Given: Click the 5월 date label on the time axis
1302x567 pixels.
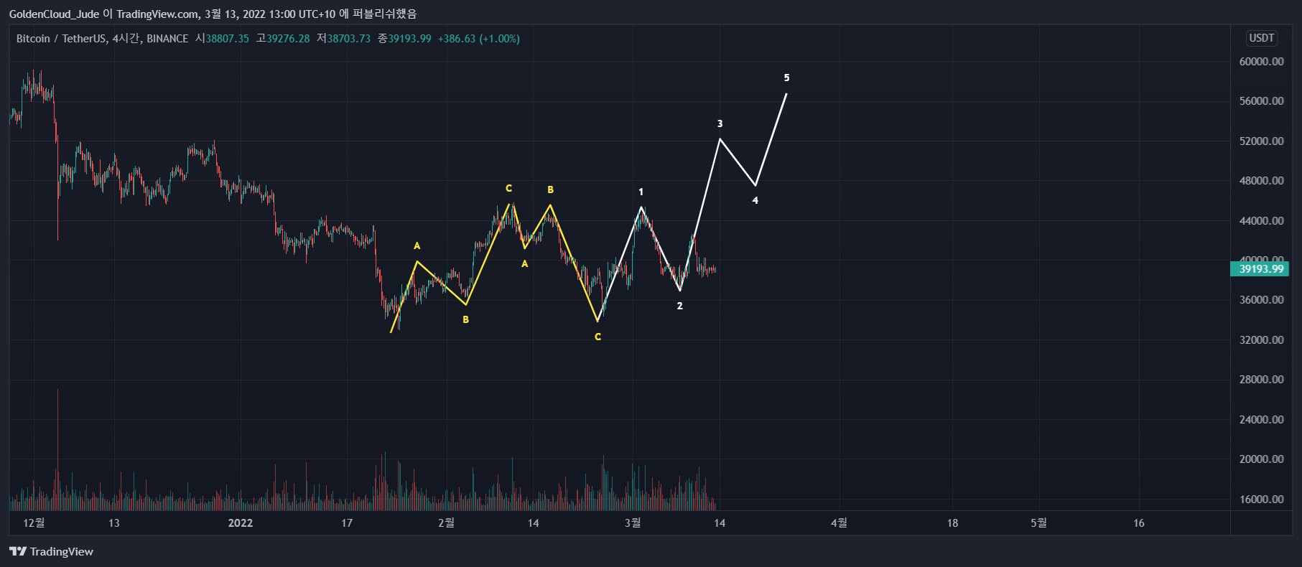Looking at the screenshot, I should coord(1038,523).
